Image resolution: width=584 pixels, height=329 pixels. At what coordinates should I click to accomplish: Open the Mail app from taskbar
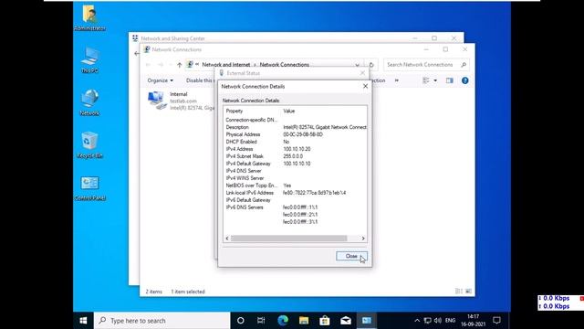(346, 321)
